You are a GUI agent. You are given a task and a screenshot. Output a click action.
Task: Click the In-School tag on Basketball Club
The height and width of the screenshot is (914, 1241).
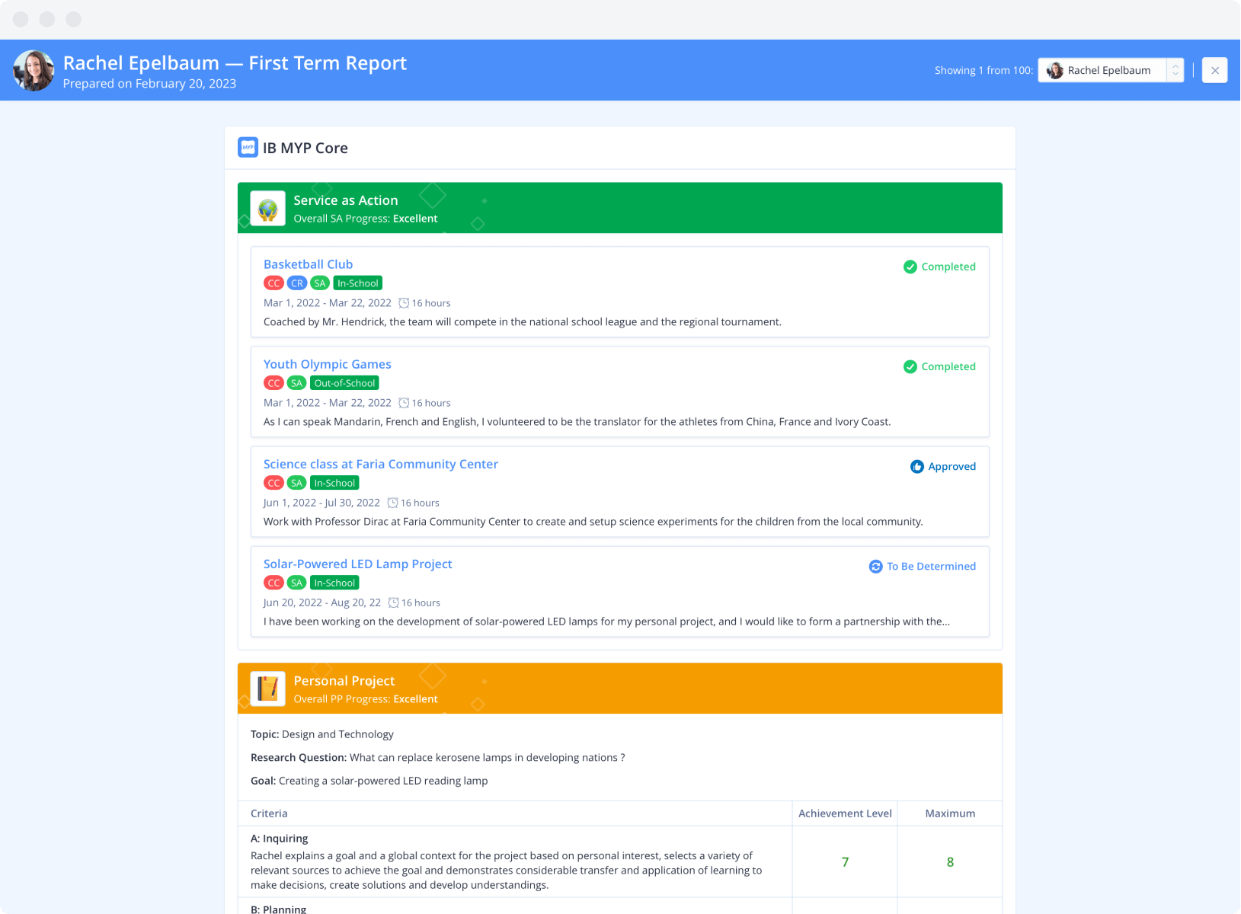(357, 283)
